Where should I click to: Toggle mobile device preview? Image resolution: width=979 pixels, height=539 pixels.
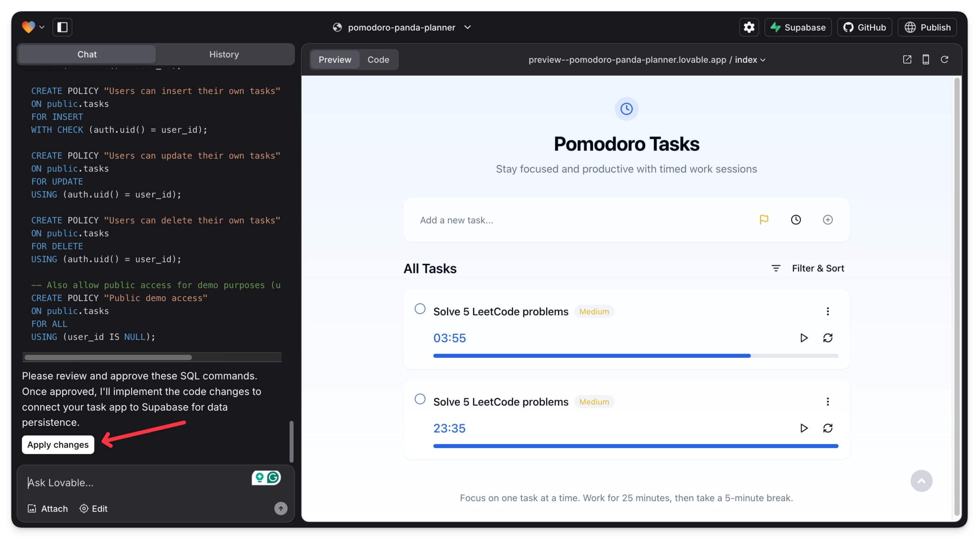[x=926, y=59]
